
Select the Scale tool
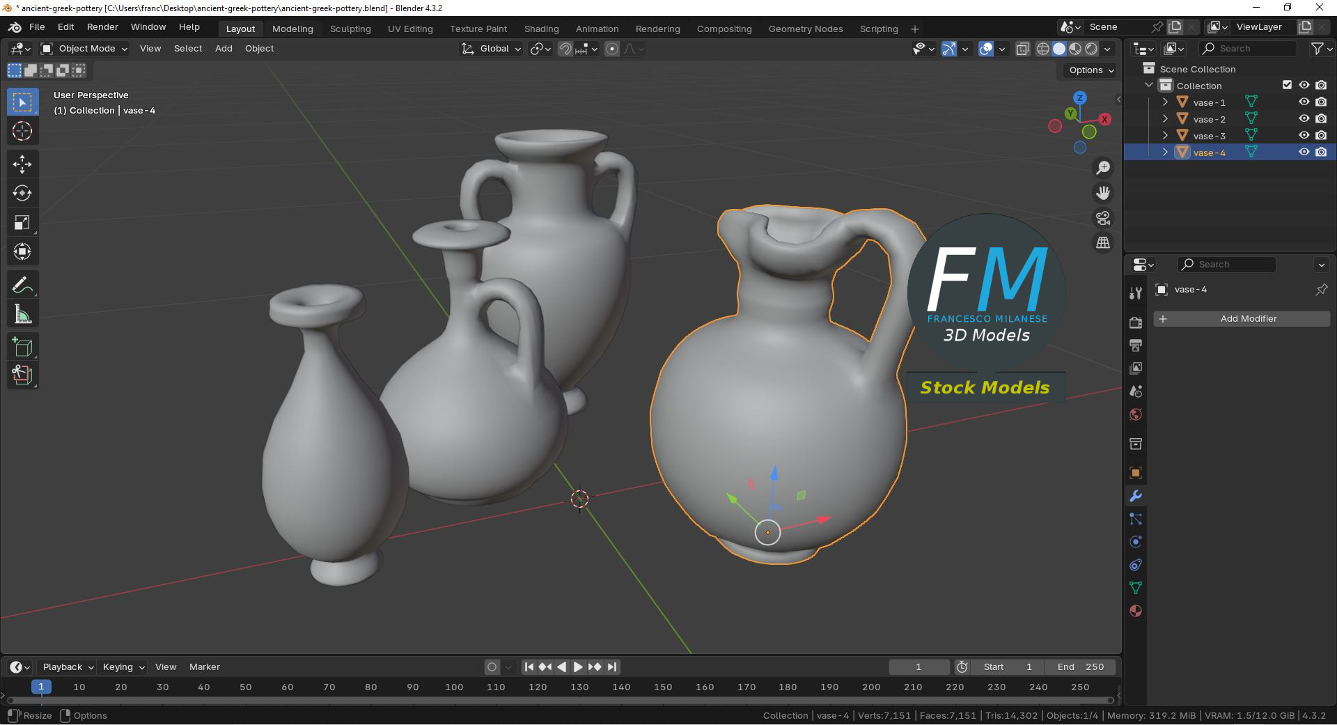click(x=22, y=223)
